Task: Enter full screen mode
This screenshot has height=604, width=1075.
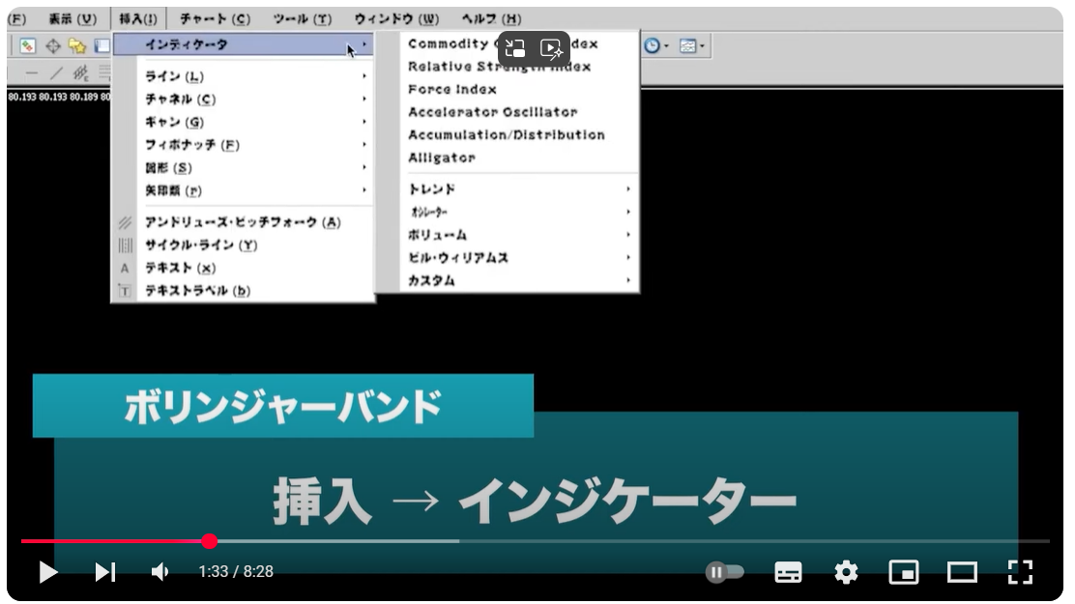Action: click(x=1020, y=572)
